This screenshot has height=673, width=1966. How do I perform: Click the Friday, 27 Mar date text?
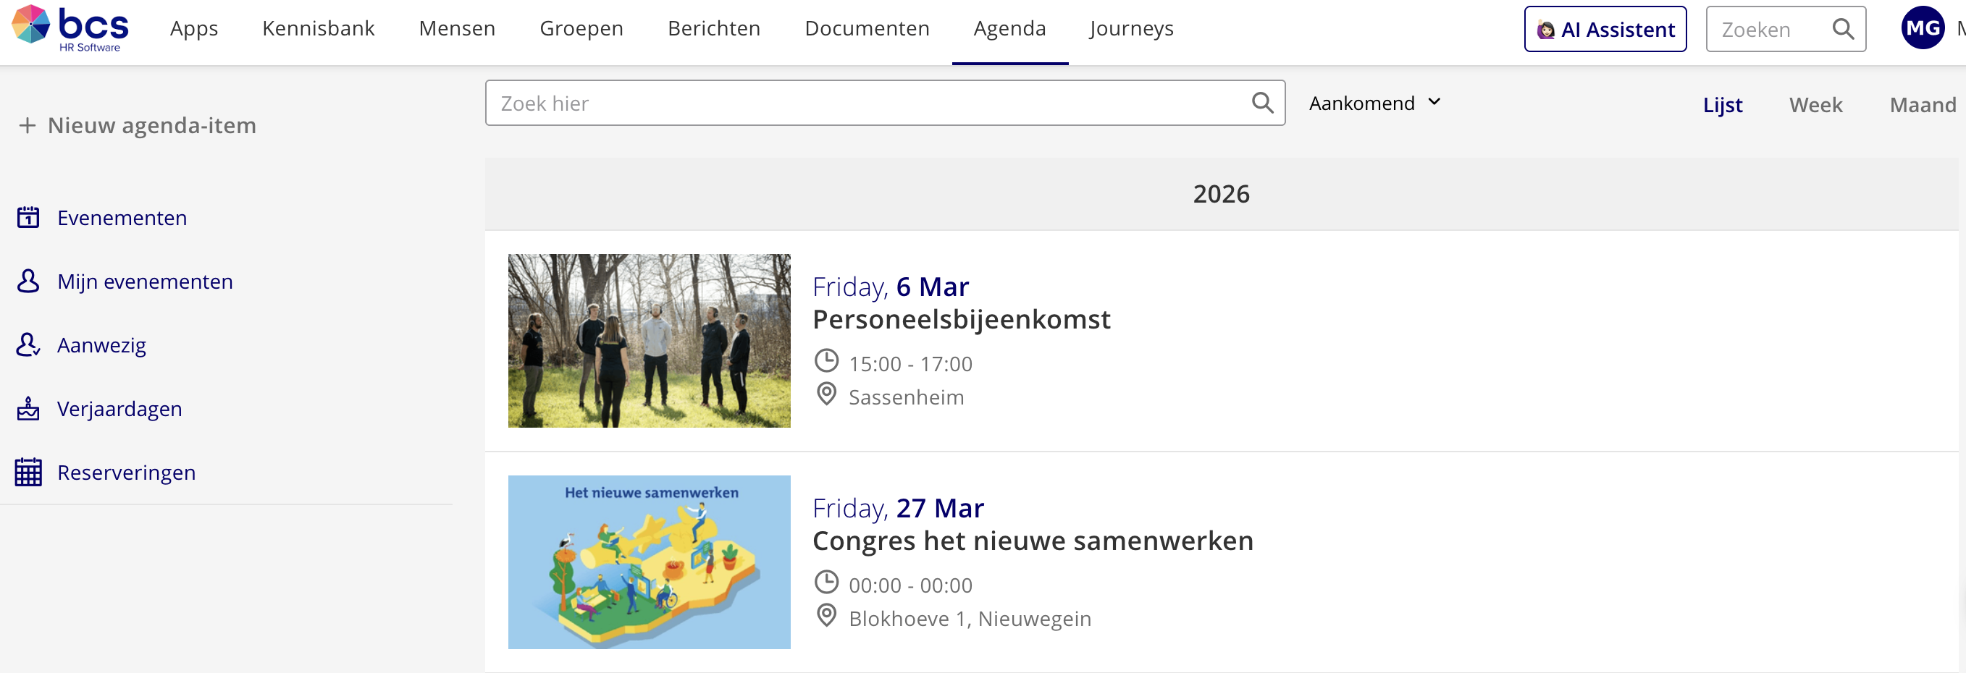(899, 507)
